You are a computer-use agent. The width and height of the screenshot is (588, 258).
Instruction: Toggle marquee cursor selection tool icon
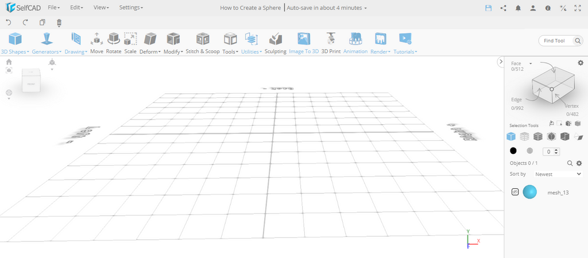(559, 124)
